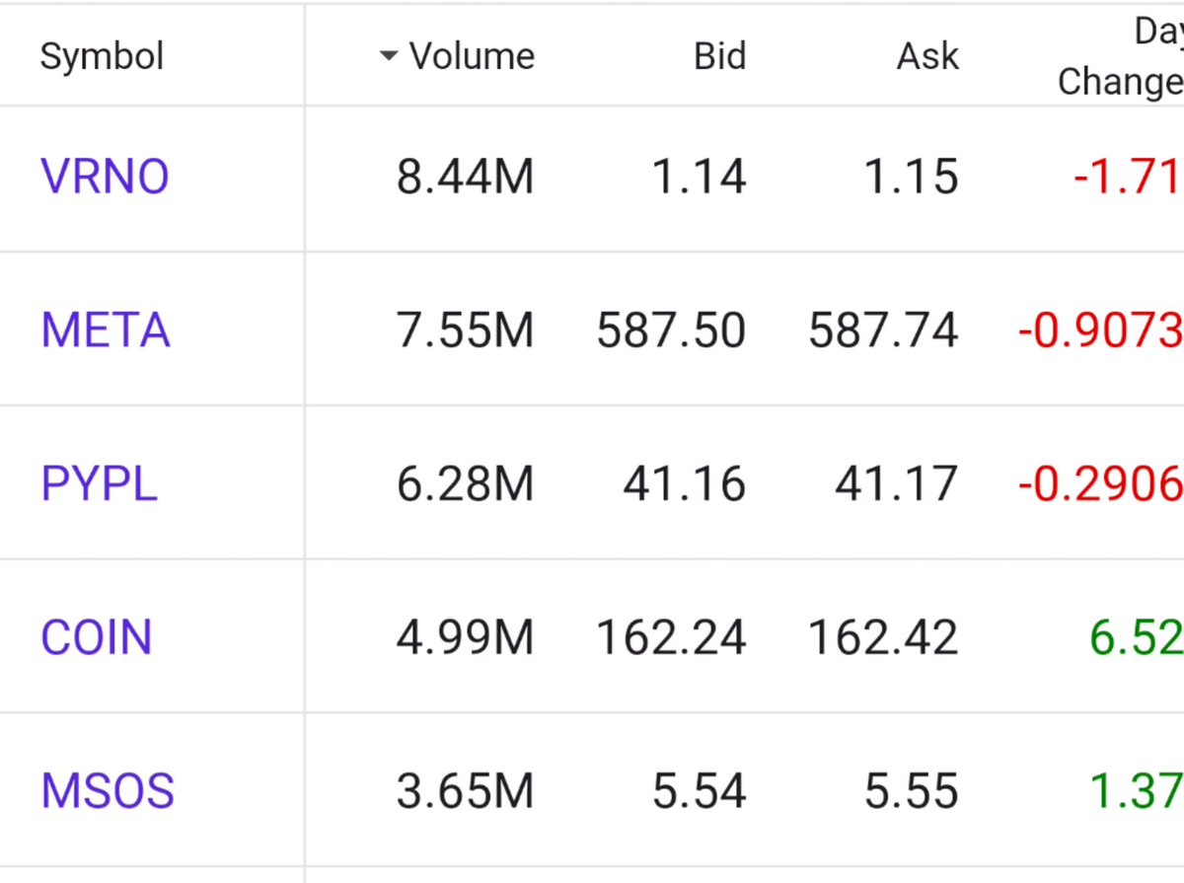
Task: Open the PYPL ticker link
Action: [x=99, y=484]
